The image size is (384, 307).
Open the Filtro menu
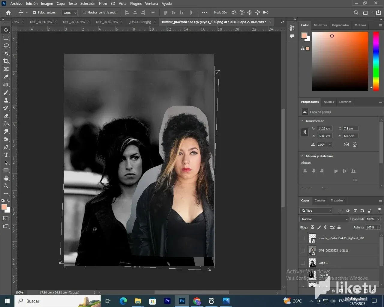click(x=103, y=4)
